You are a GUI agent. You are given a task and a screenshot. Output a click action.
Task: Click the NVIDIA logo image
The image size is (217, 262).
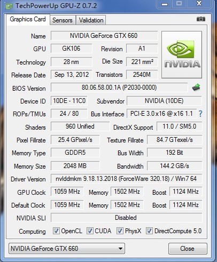tap(182, 54)
